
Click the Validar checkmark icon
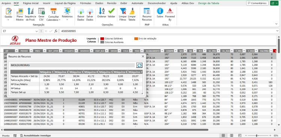click(x=111, y=11)
